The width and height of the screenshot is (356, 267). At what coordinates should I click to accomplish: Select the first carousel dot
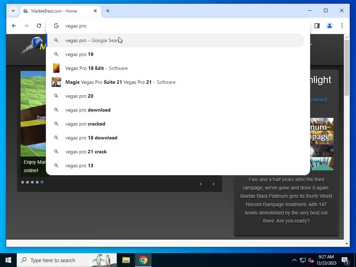tap(23, 182)
